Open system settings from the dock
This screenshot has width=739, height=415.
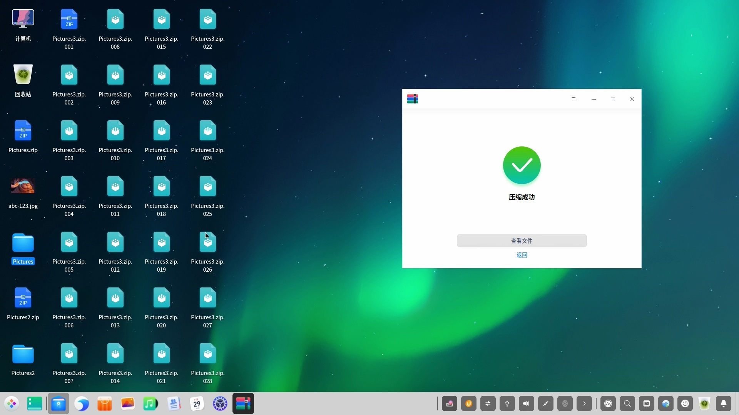pos(220,403)
